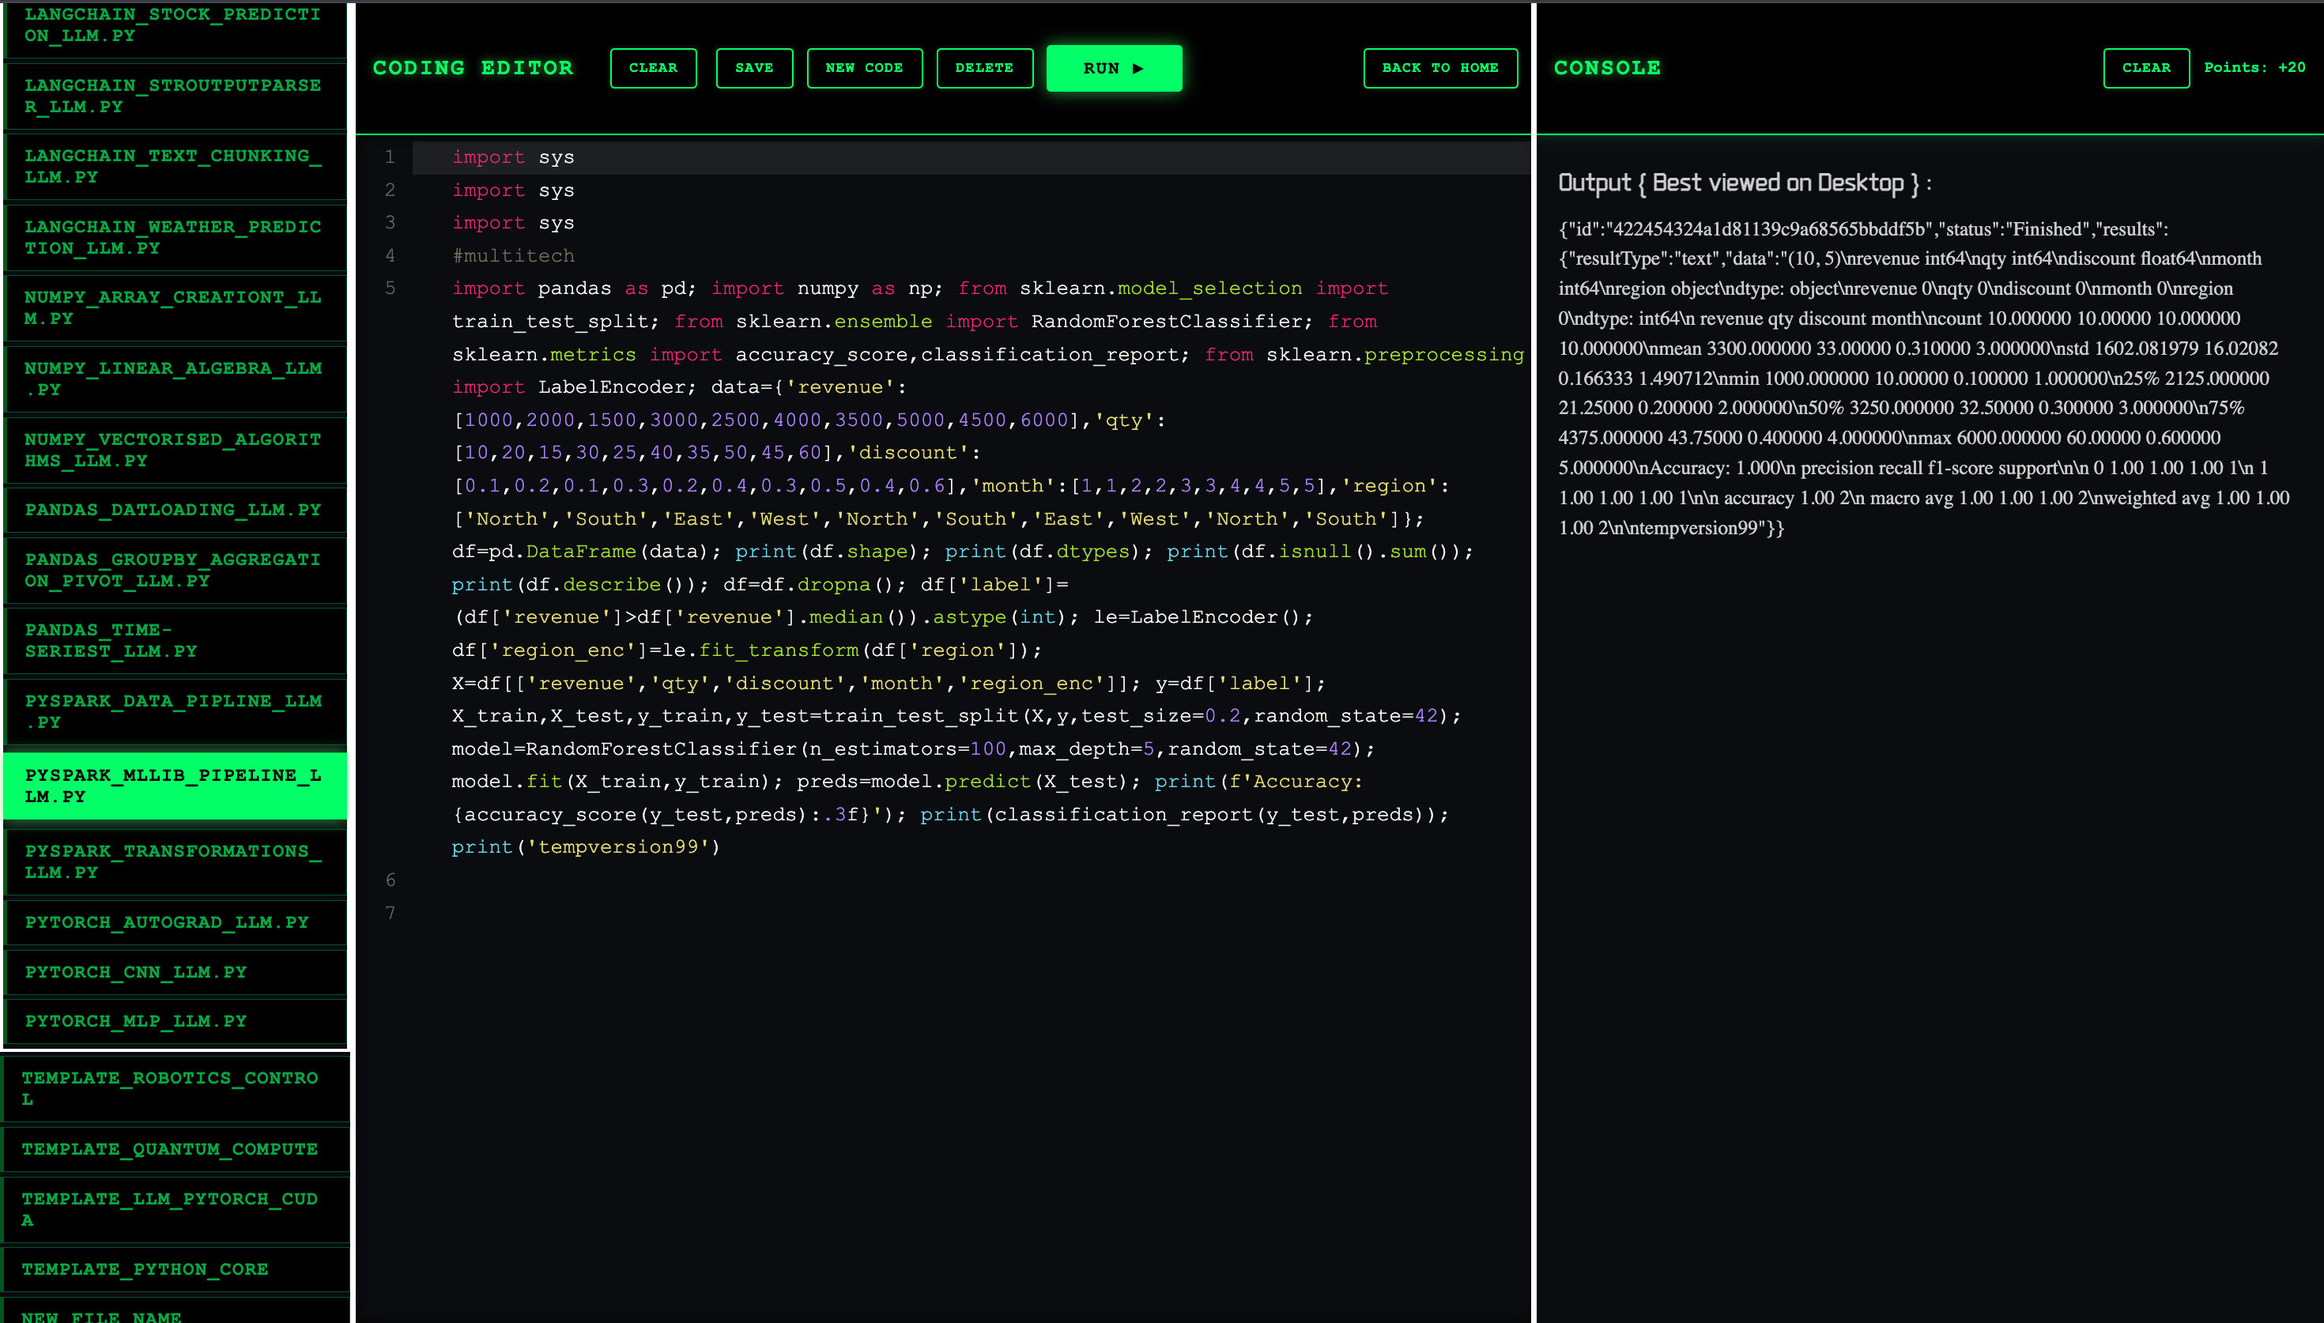
Task: Select NUMPY_ARRAY_CREATIONT_LLM.PY file
Action: click(175, 309)
